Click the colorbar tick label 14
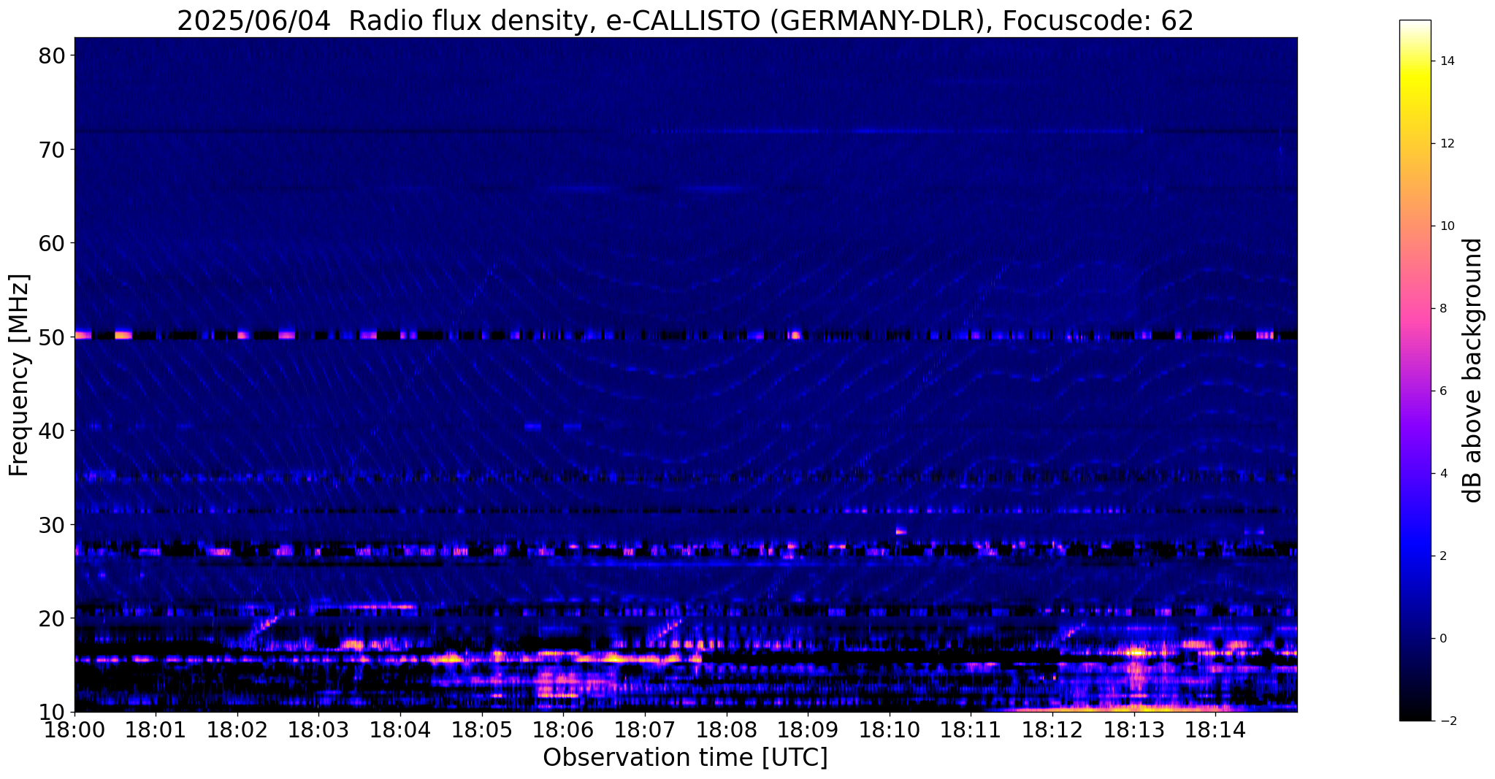 click(1446, 61)
